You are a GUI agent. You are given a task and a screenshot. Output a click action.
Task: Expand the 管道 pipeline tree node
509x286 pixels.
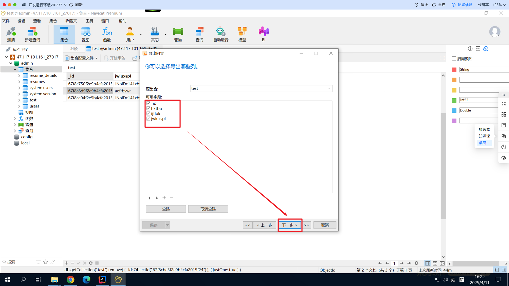(x=15, y=125)
